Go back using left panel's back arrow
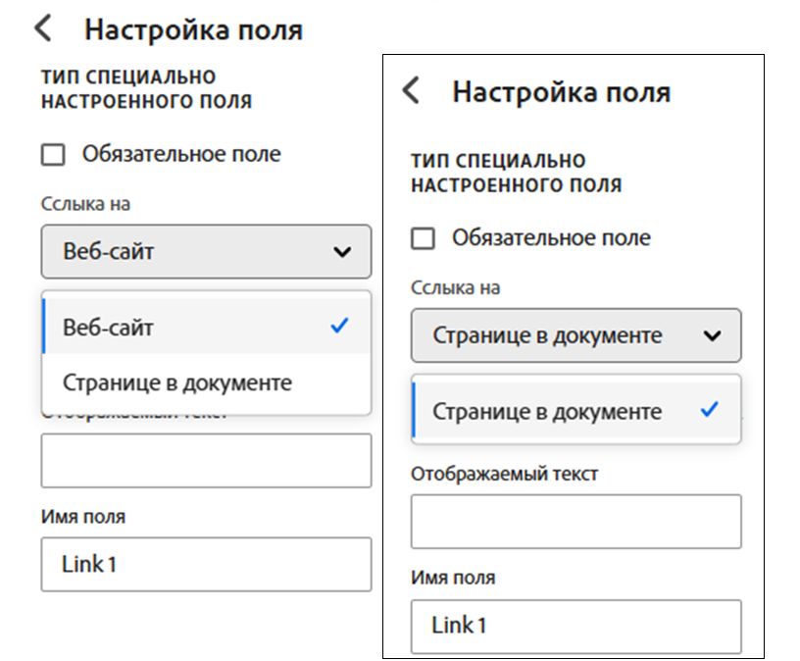Screen dimensions: 800x661 [43, 28]
